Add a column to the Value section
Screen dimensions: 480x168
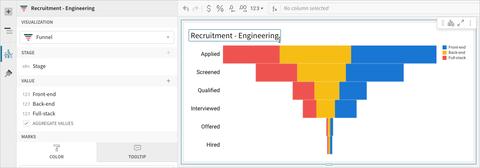(168, 81)
